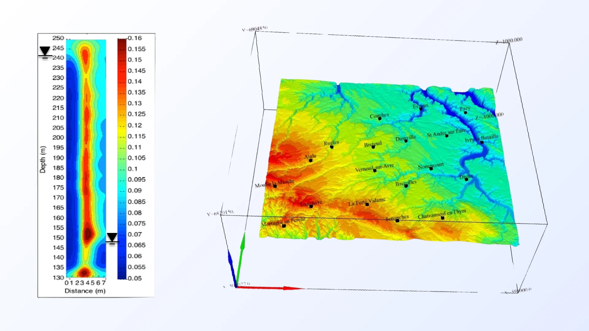Click the La Ferté Vidame label
This screenshot has height=331, width=589.
[367, 202]
